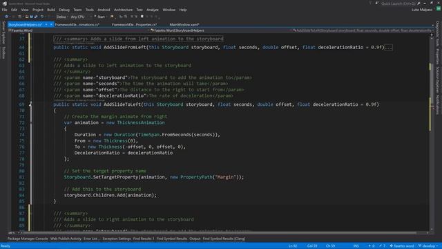Click in the Quick Launch search box
442x249 pixels.
[x=398, y=3]
